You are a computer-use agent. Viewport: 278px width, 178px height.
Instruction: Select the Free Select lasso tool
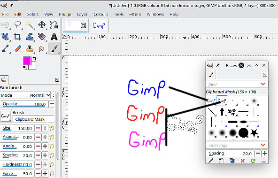18,25
